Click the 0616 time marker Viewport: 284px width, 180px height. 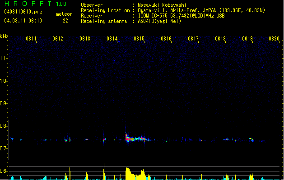[x=166, y=39]
